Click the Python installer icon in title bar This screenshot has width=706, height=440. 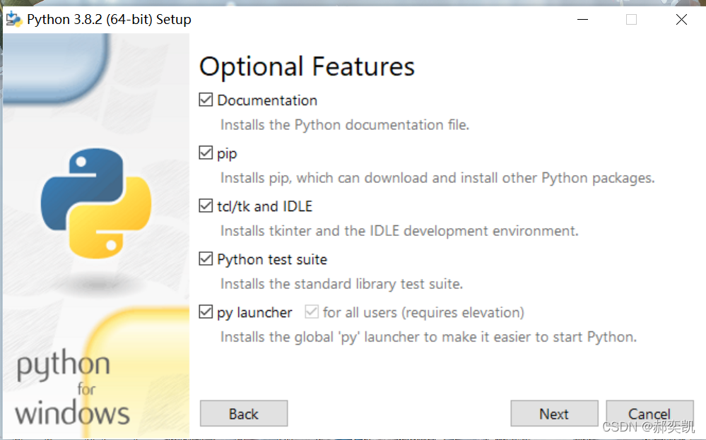tap(14, 19)
